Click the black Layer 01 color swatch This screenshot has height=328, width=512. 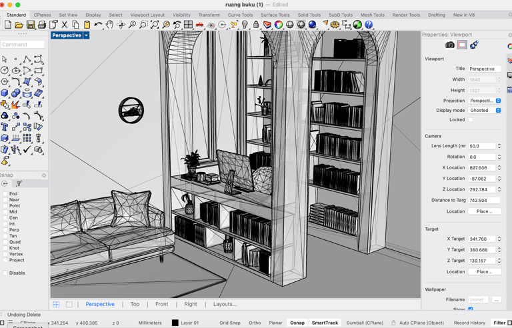click(175, 323)
